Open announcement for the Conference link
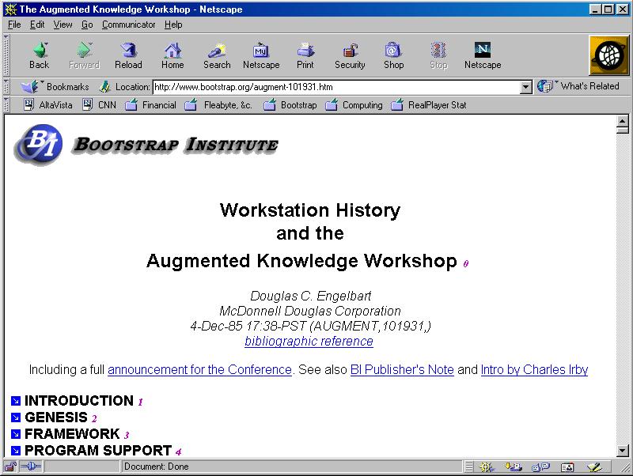The width and height of the screenshot is (633, 476). coord(199,369)
